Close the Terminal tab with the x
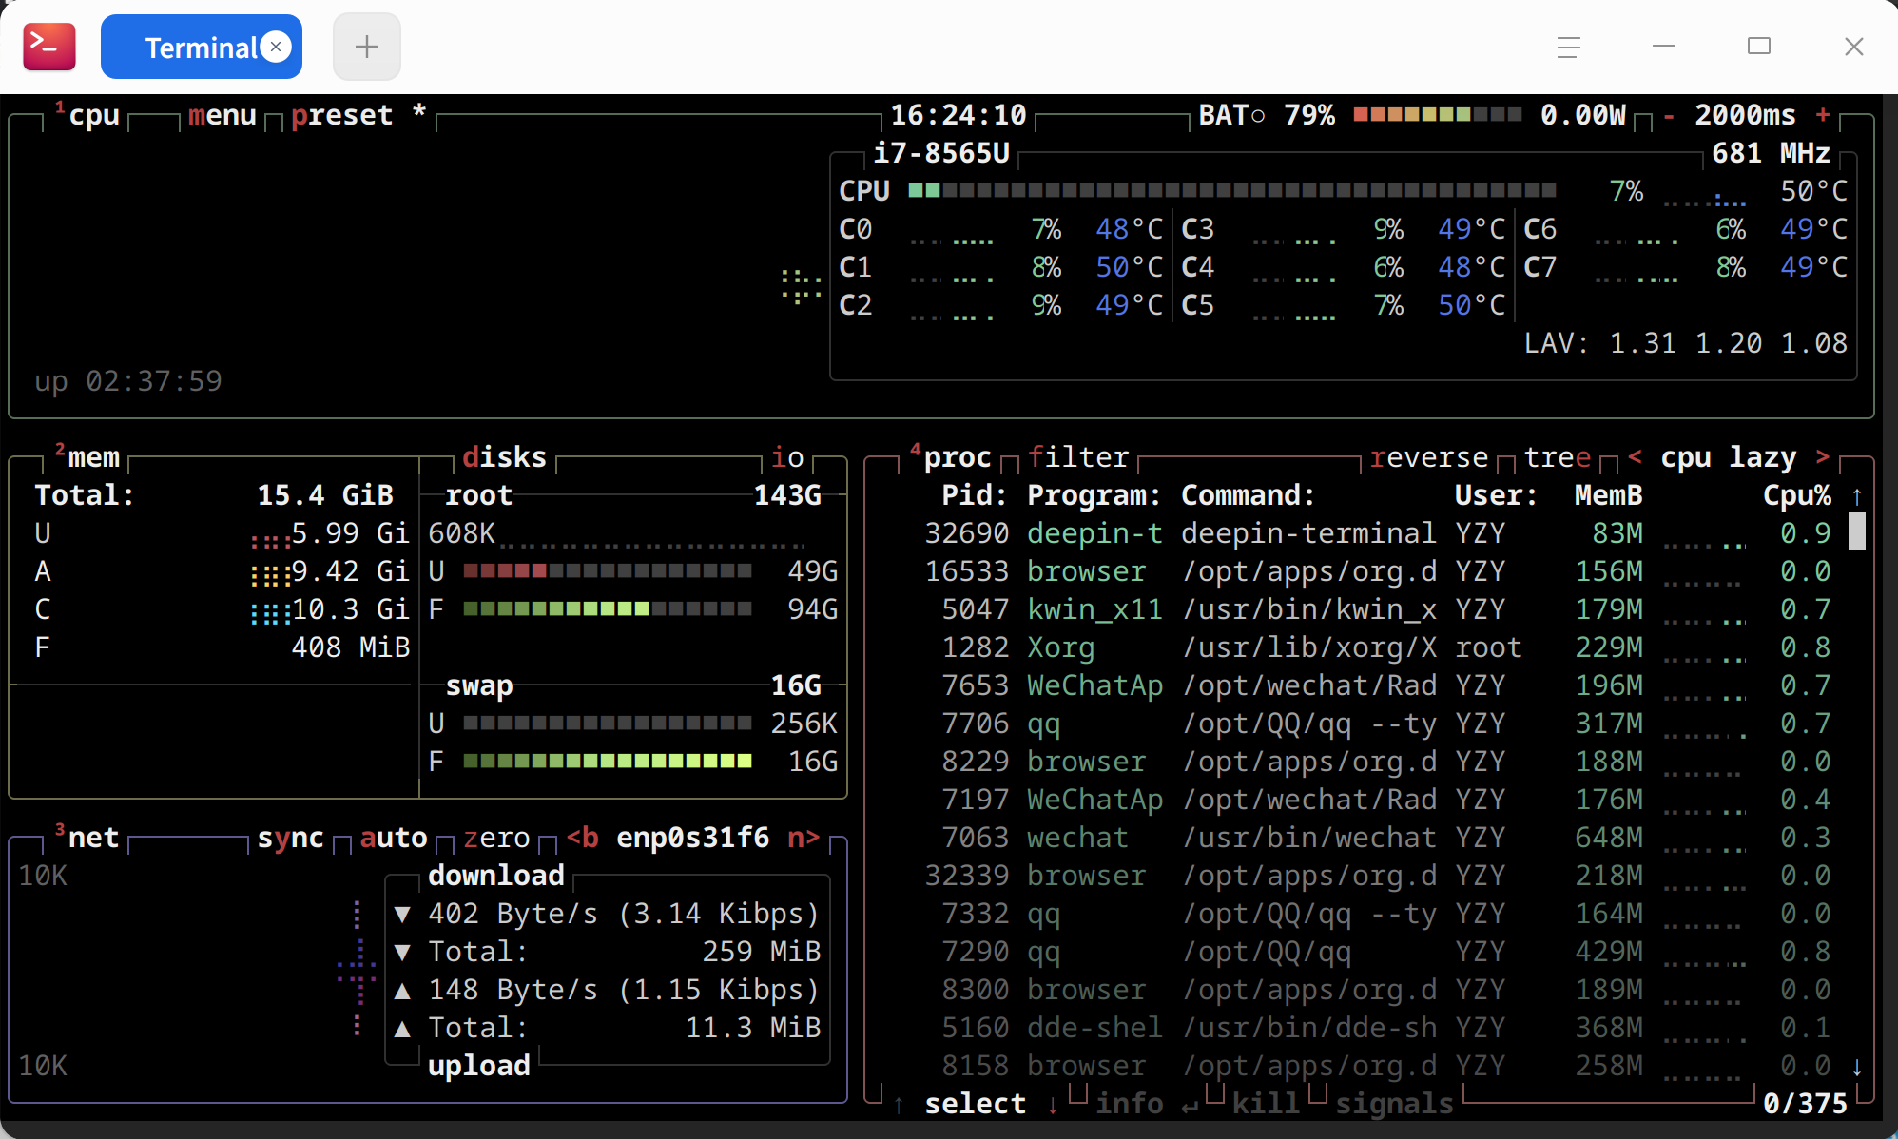The height and width of the screenshot is (1139, 1898). [x=276, y=47]
